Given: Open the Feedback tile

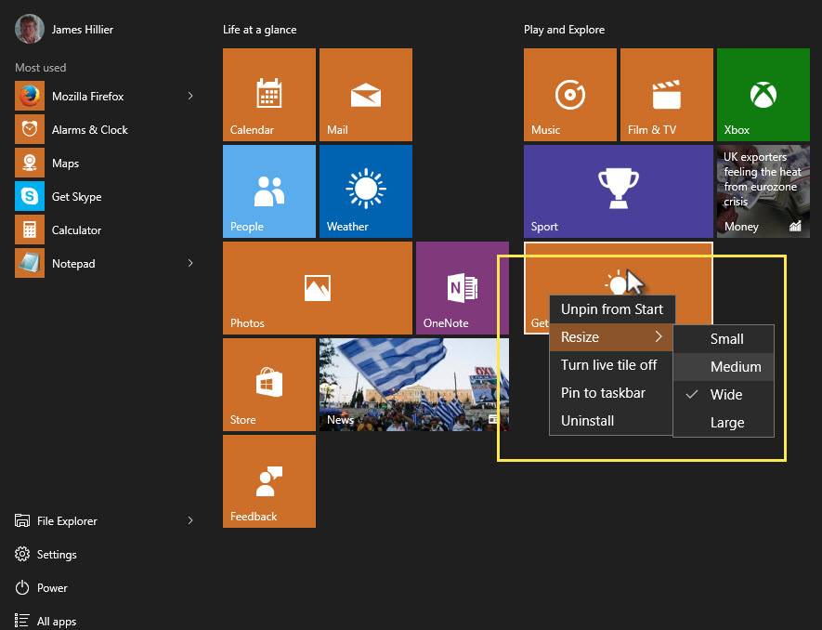Looking at the screenshot, I should point(269,481).
